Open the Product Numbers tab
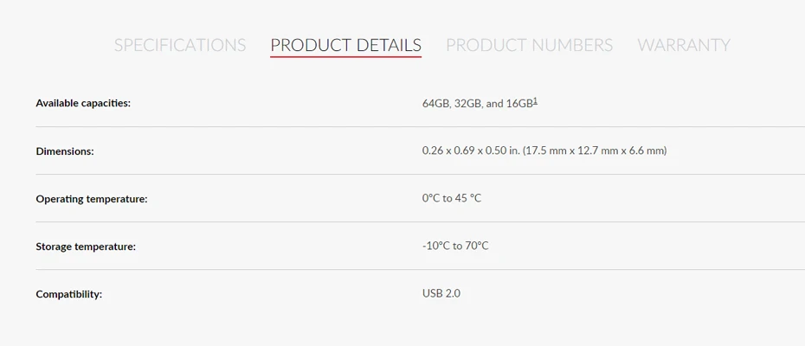The image size is (805, 346). (529, 45)
